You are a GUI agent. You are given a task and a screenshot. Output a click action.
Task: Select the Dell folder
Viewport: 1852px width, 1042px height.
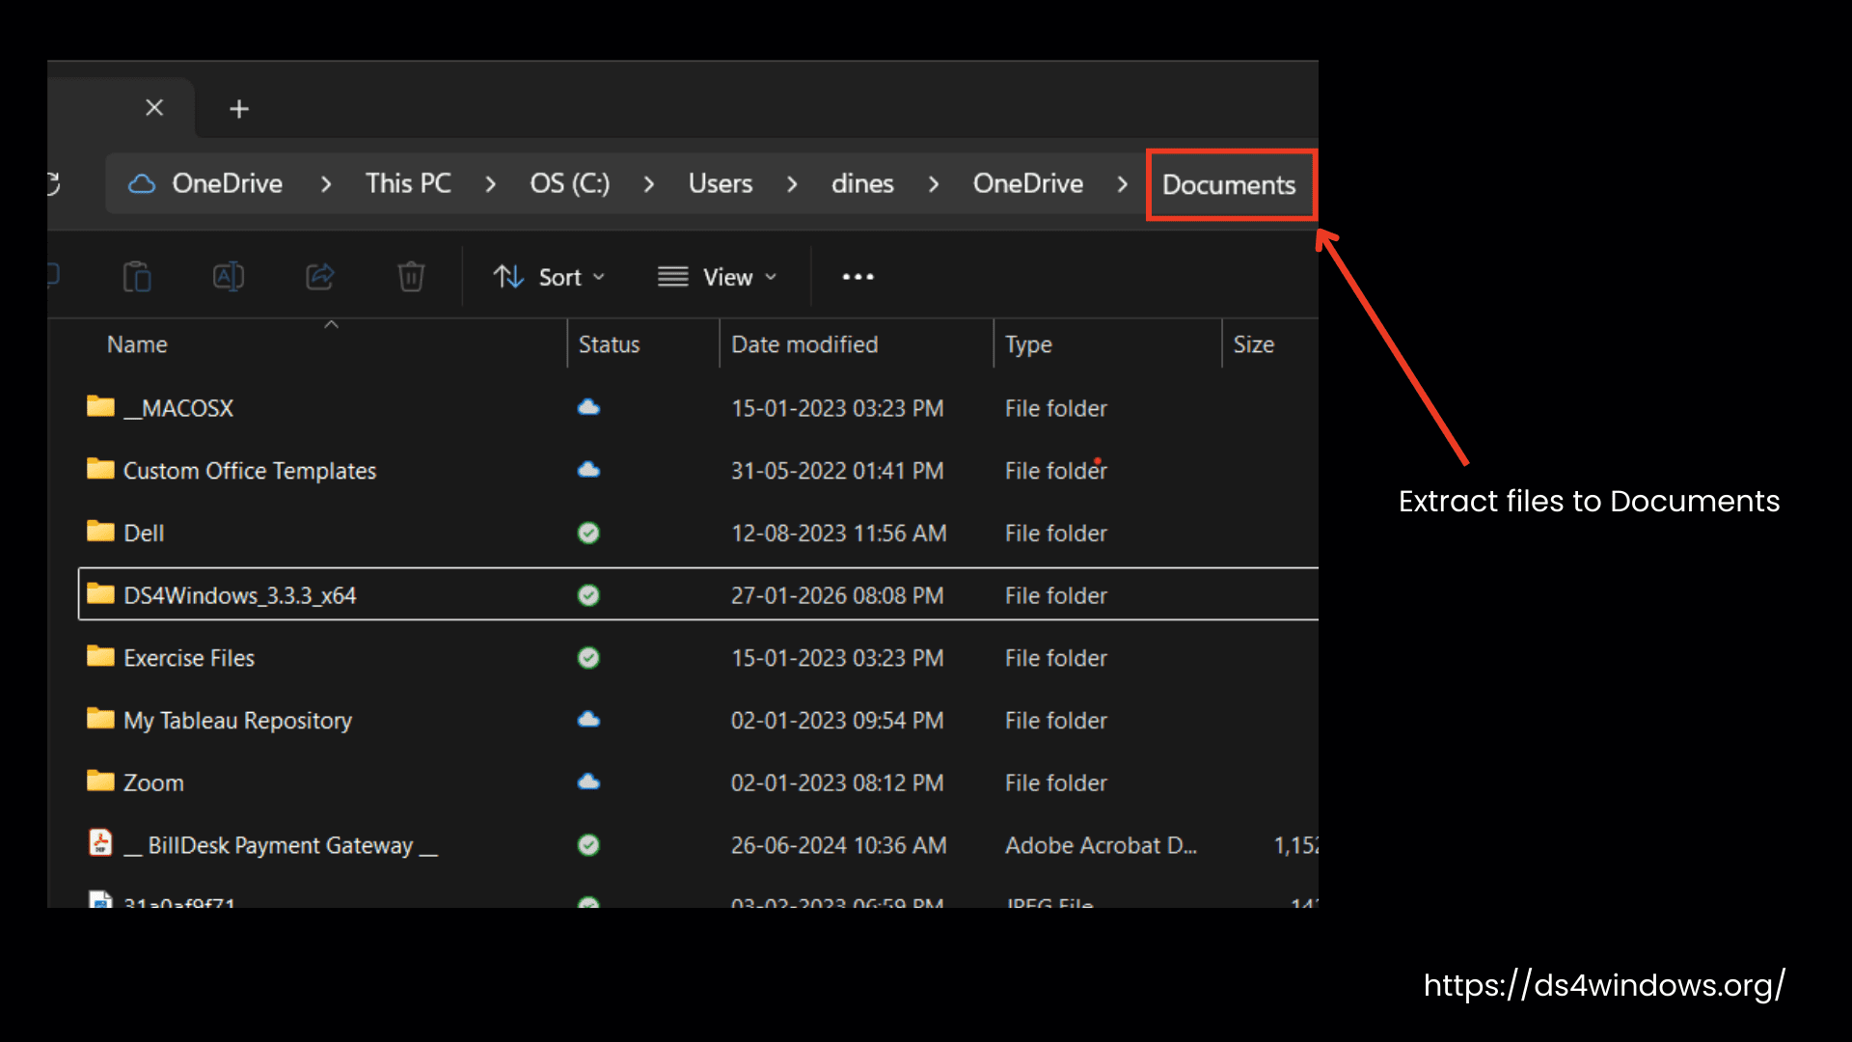[x=698, y=533]
